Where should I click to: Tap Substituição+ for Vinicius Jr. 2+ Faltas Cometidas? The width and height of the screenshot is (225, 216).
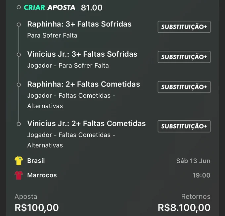184,126
